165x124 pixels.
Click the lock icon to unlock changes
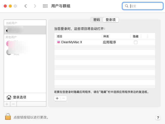[8, 116]
